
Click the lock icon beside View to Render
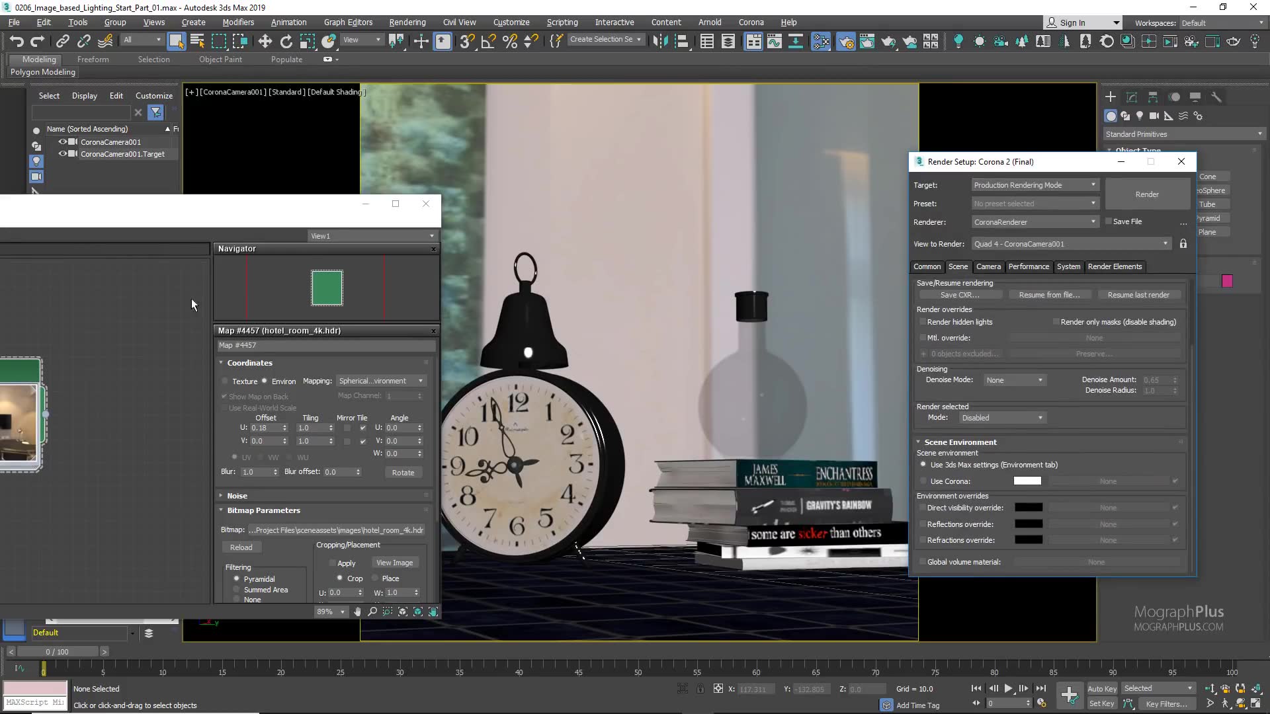(x=1183, y=244)
